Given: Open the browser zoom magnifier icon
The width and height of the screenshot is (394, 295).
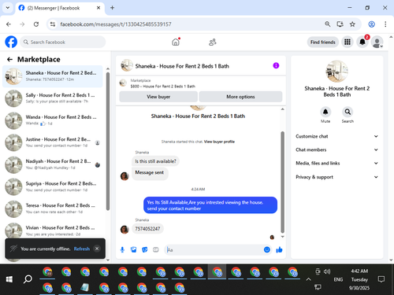Looking at the screenshot, I should (x=328, y=24).
